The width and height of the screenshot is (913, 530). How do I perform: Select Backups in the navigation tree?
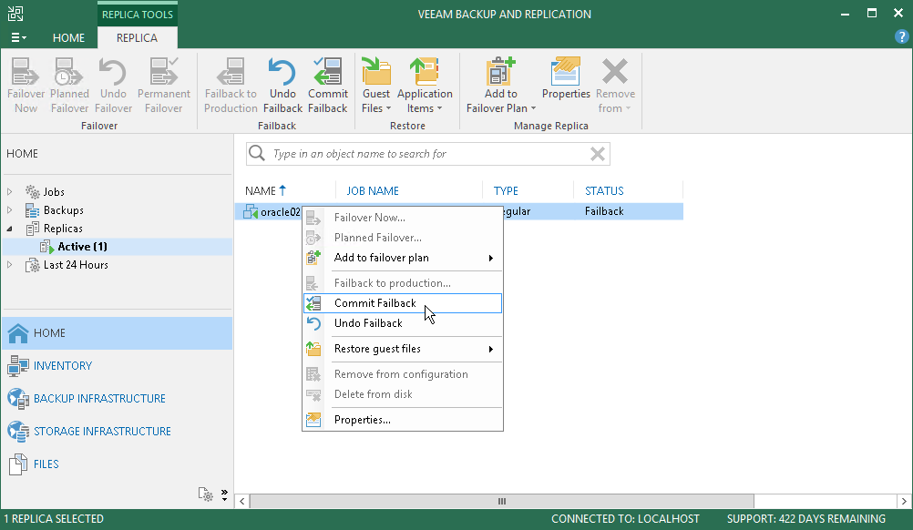(x=64, y=210)
